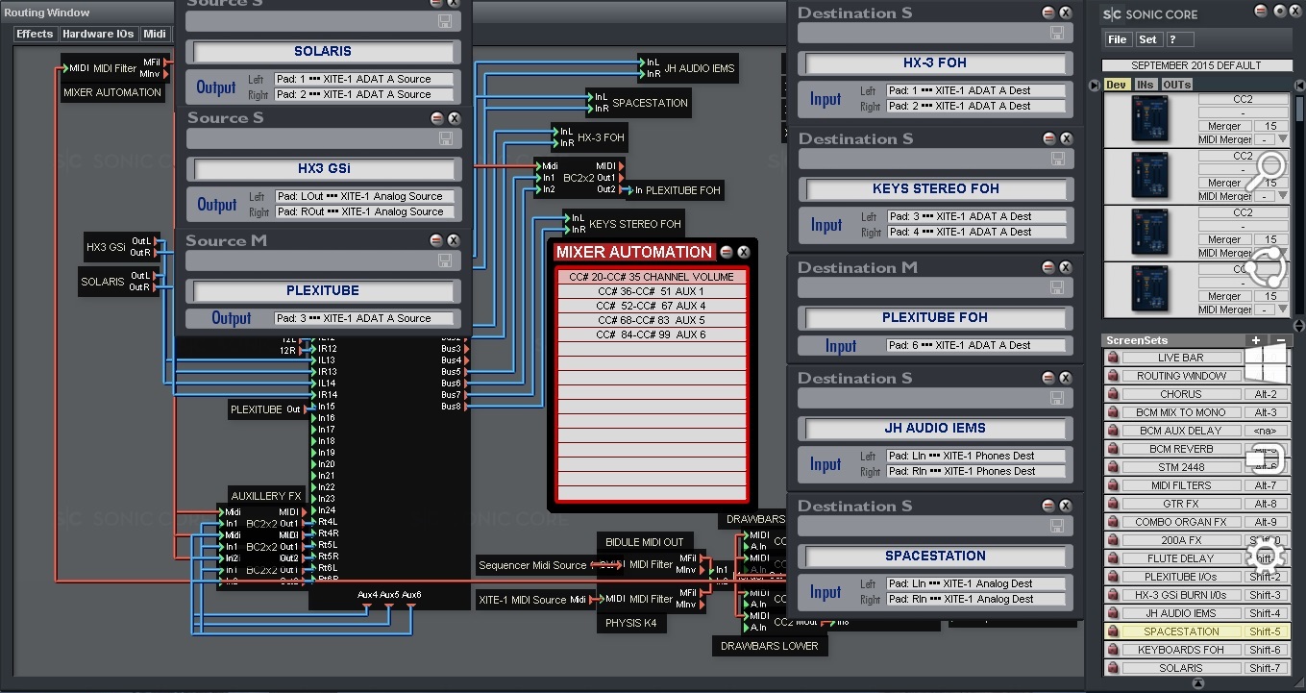1306x693 pixels.
Task: Click the lock icon beside GTR FX screenset
Action: (1113, 504)
